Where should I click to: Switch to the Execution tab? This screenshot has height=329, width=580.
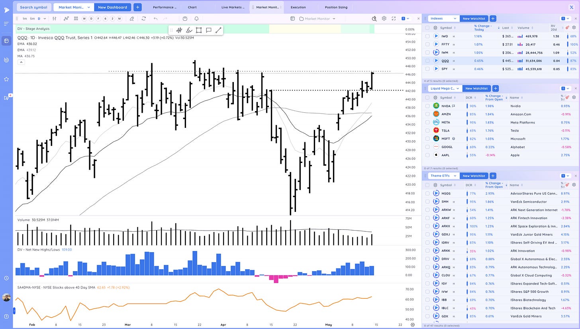pos(298,7)
